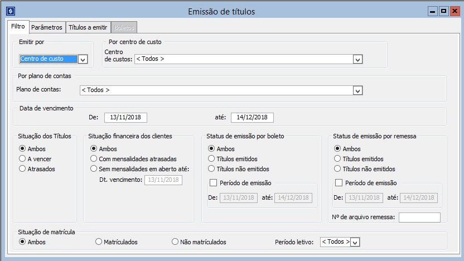
Task: Choose Com mensalidades atrasadas option
Action: coord(94,159)
